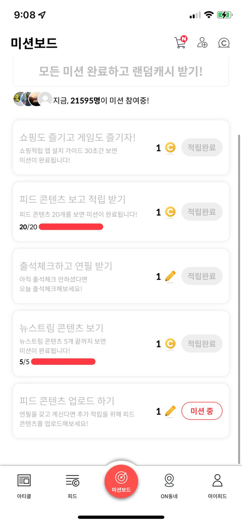Tap the random cash reward banner
Viewport: 242px width, 524px height.
tap(121, 72)
